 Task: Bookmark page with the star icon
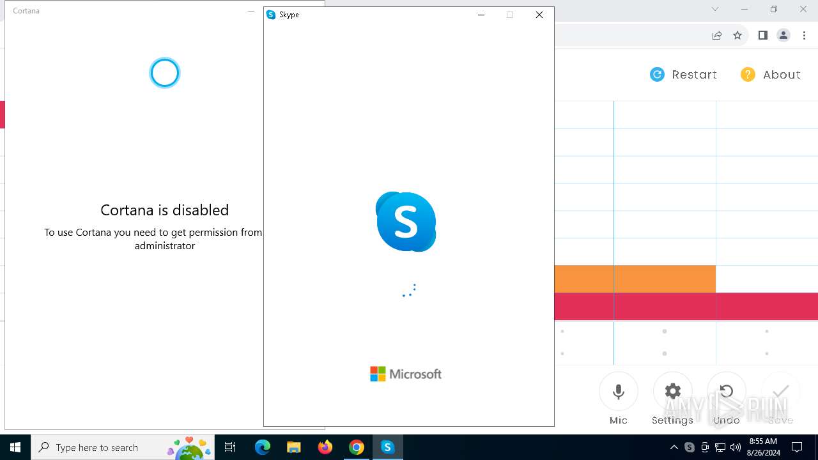pos(737,35)
